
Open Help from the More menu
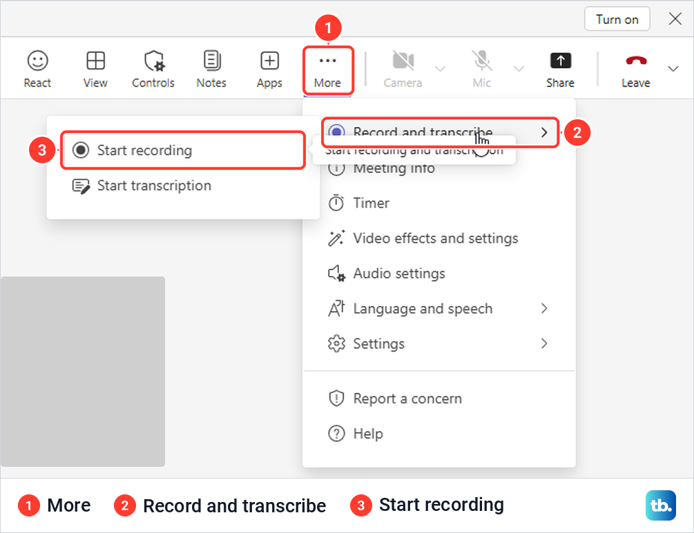click(439, 434)
